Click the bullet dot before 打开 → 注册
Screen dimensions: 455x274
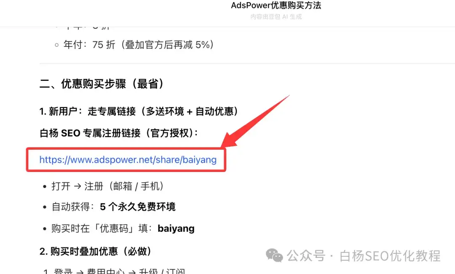(x=44, y=187)
